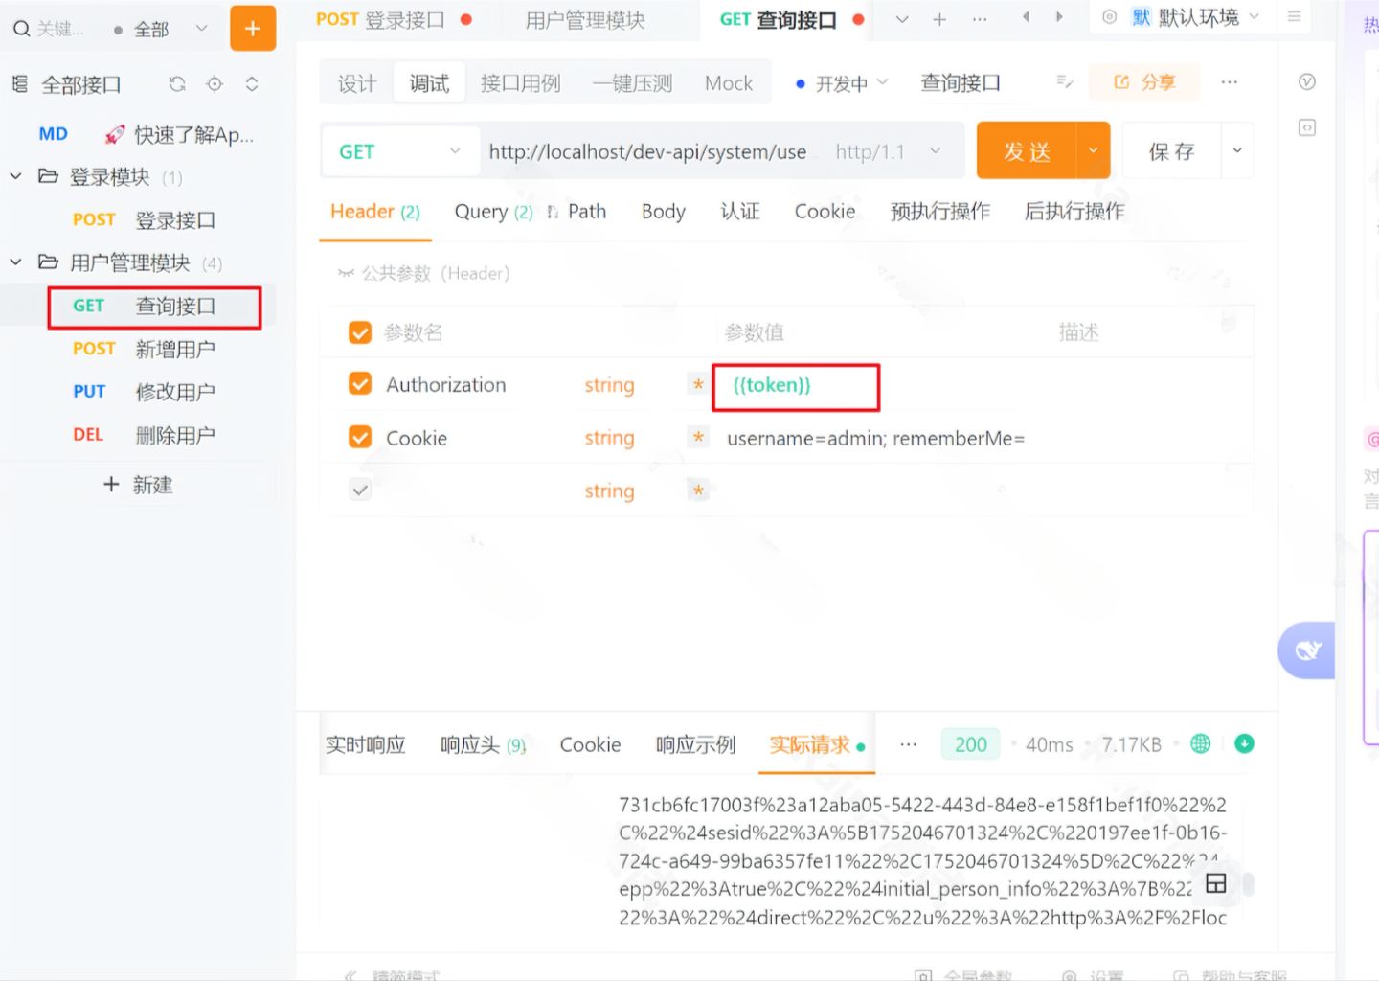Image resolution: width=1379 pixels, height=981 pixels.
Task: Click the orange plus add button
Action: (253, 29)
